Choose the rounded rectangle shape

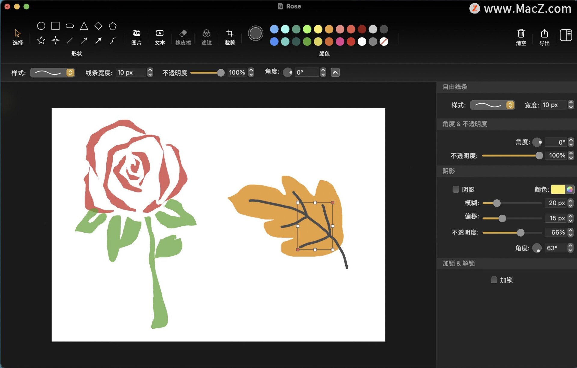(70, 26)
